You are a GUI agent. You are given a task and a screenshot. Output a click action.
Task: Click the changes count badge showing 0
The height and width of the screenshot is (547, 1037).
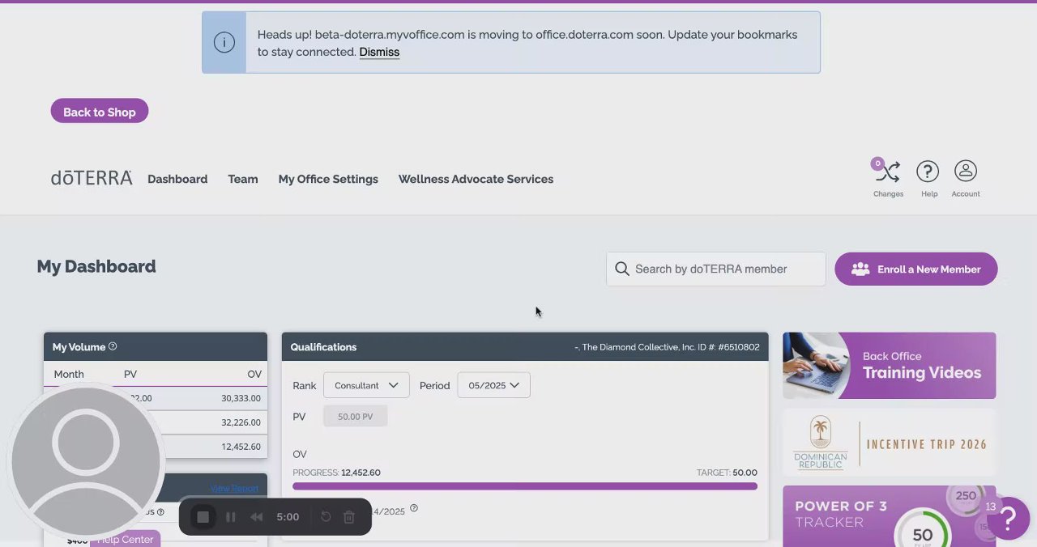[x=877, y=163]
